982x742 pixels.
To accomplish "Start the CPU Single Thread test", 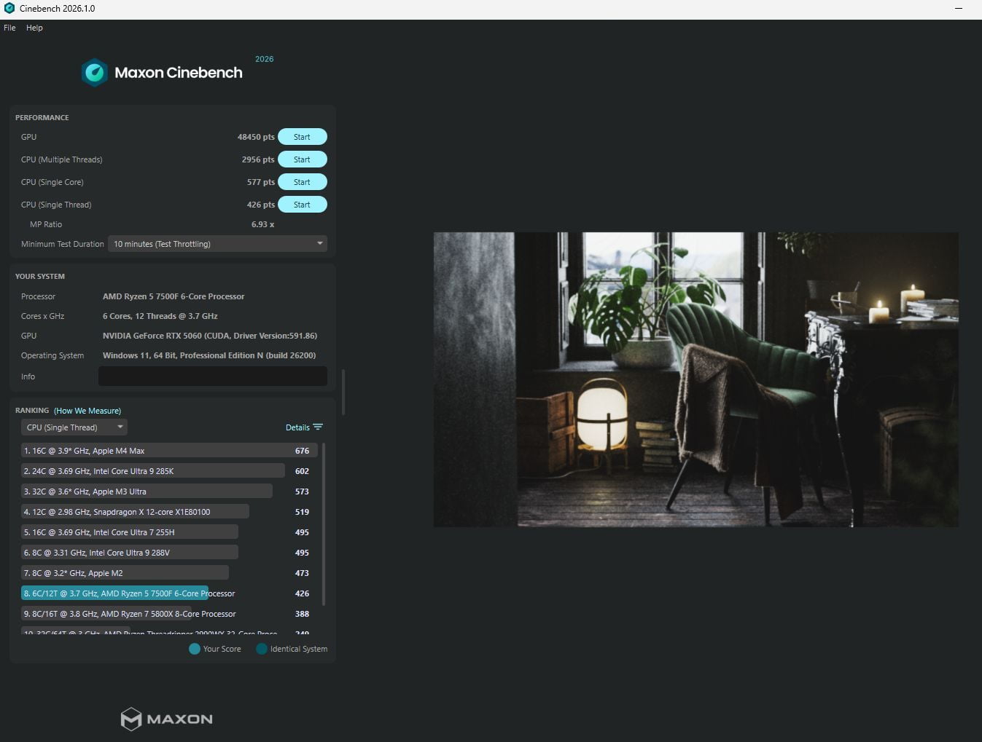I will pyautogui.click(x=302, y=205).
